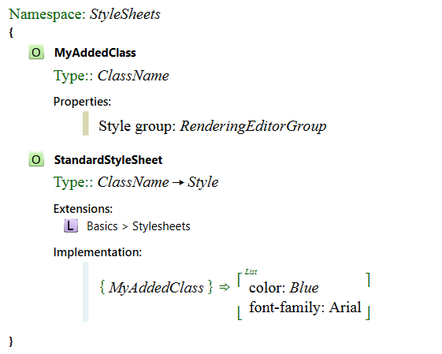
Task: Select the MyAddedClass object name
Action: pos(95,53)
